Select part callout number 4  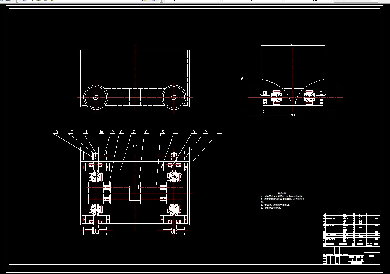(176, 132)
